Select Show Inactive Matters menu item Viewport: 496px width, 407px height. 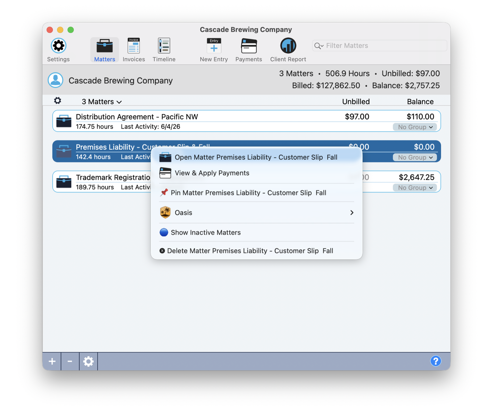tap(256, 232)
